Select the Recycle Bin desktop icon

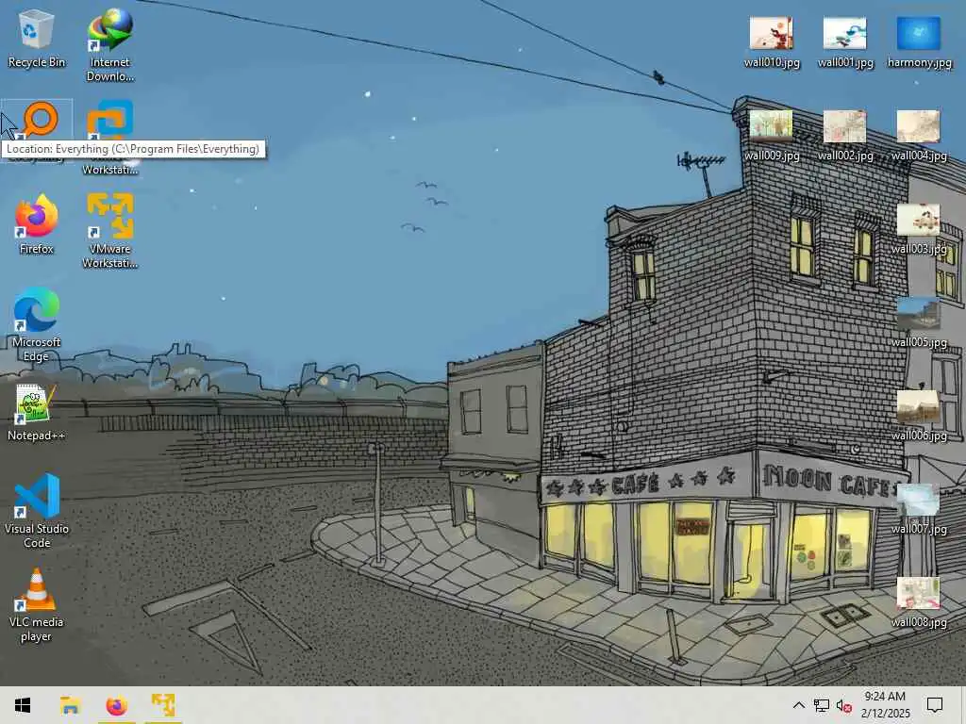(x=36, y=39)
